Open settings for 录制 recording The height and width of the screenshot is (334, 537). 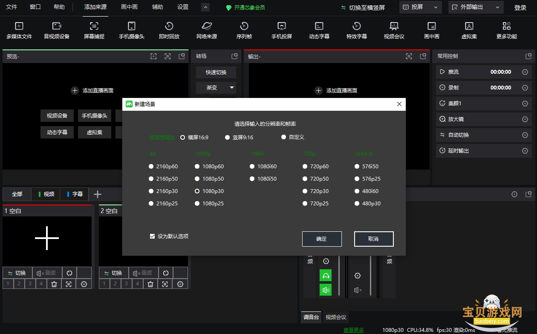[525, 88]
